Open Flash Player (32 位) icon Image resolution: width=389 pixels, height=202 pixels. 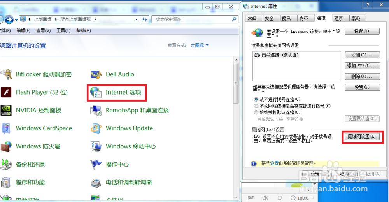point(6,92)
